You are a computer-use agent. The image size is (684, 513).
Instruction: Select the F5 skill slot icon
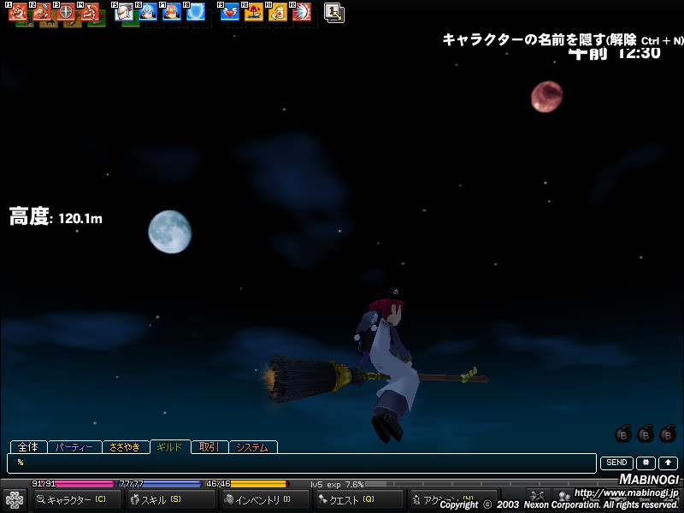124,12
